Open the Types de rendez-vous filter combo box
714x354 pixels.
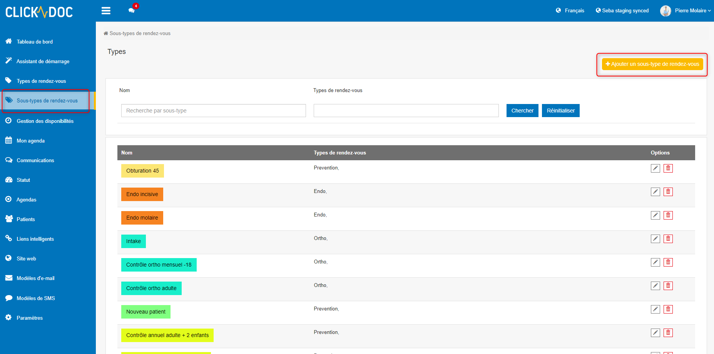point(406,111)
